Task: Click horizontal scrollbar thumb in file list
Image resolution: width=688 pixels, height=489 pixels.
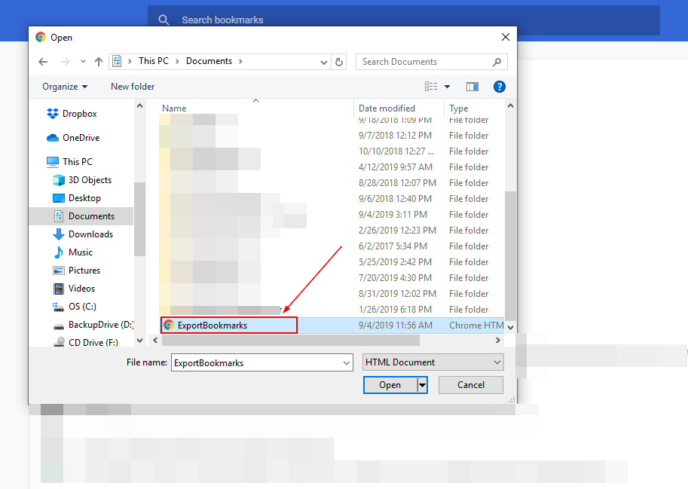Action: [290, 341]
